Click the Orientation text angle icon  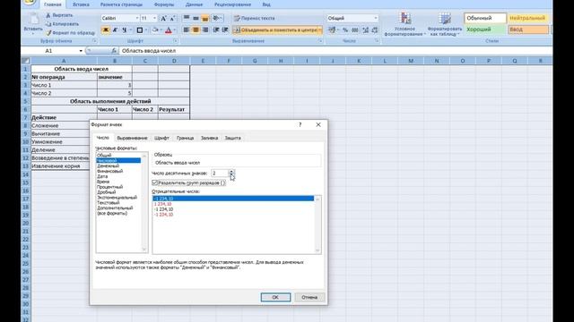pos(216,18)
